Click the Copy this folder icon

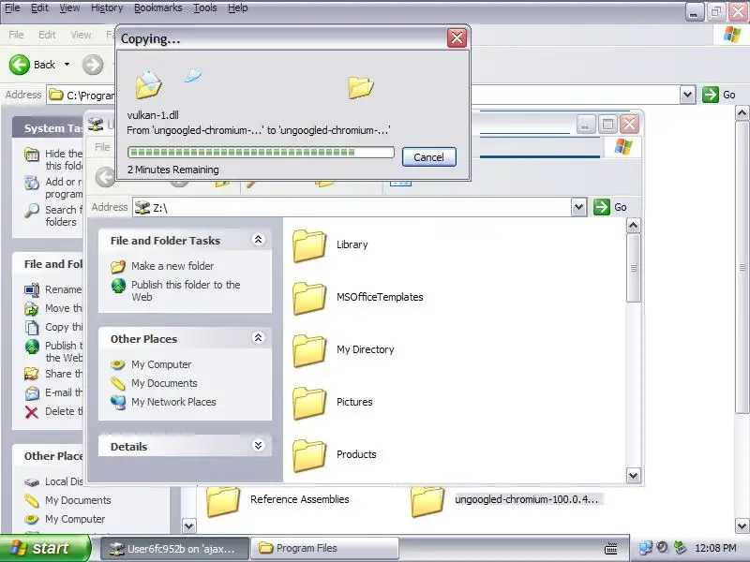tap(32, 327)
